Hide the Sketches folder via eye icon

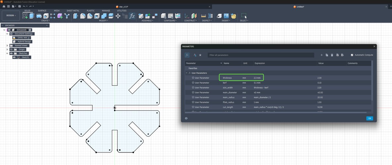(x=11, y=53)
